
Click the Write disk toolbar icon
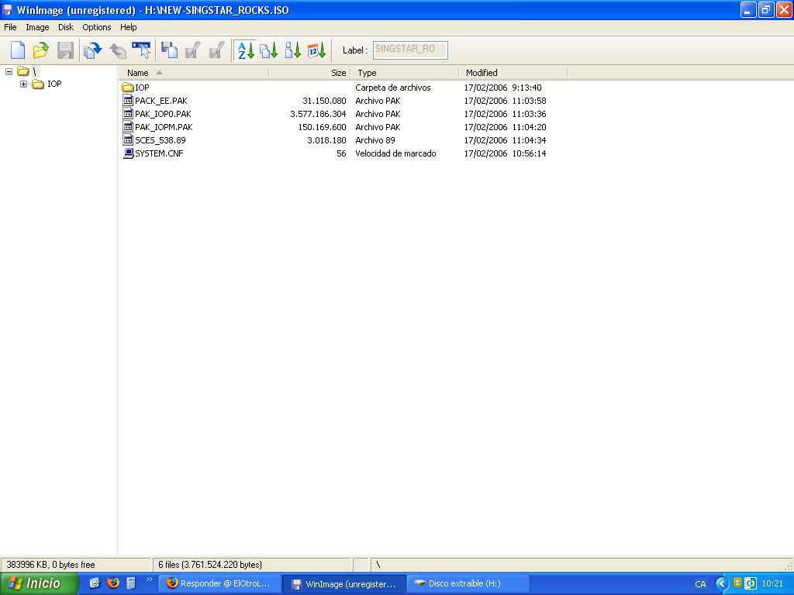[118, 50]
